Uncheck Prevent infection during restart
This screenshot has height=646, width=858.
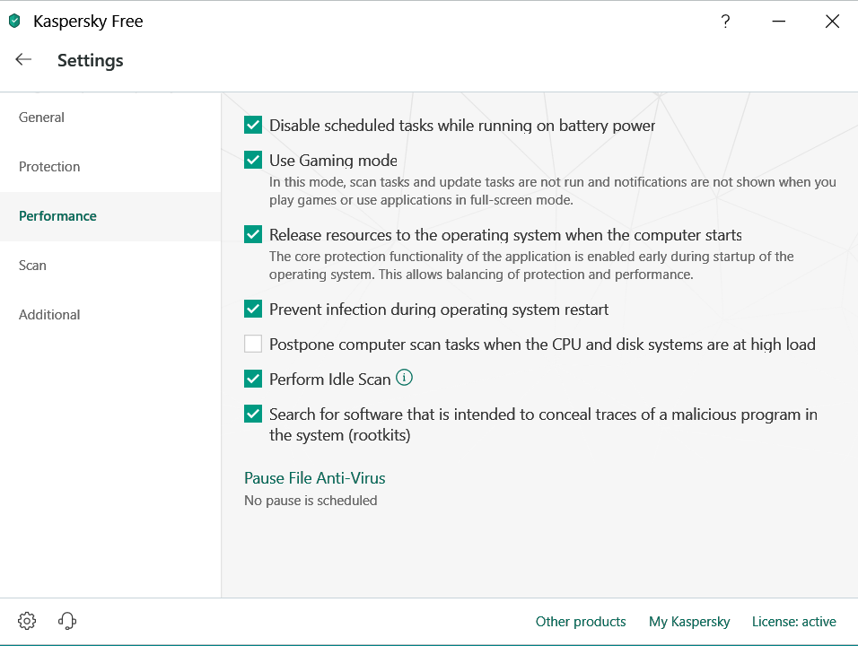click(x=253, y=309)
